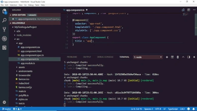Image resolution: width=197 pixels, height=111 pixels.
Task: Create a new terminal with plus icon
Action: pos(167,57)
